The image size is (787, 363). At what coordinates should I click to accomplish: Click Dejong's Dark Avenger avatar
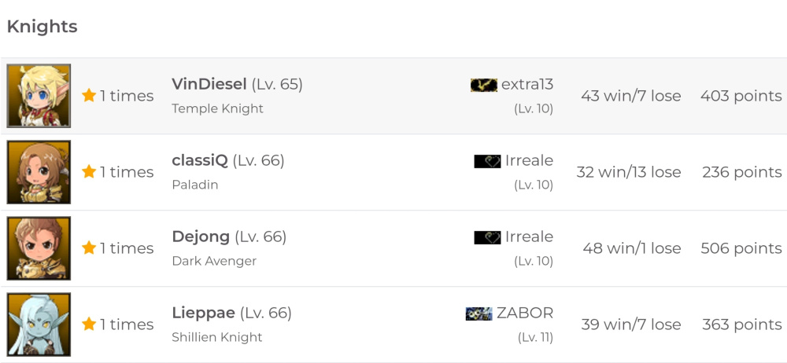click(39, 248)
